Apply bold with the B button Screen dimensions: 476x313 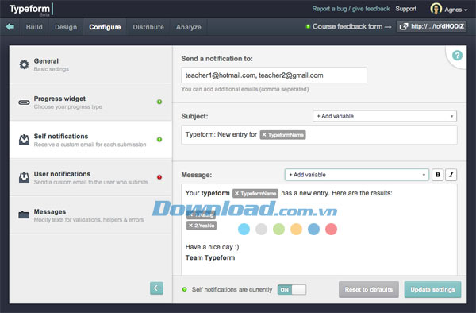click(437, 175)
